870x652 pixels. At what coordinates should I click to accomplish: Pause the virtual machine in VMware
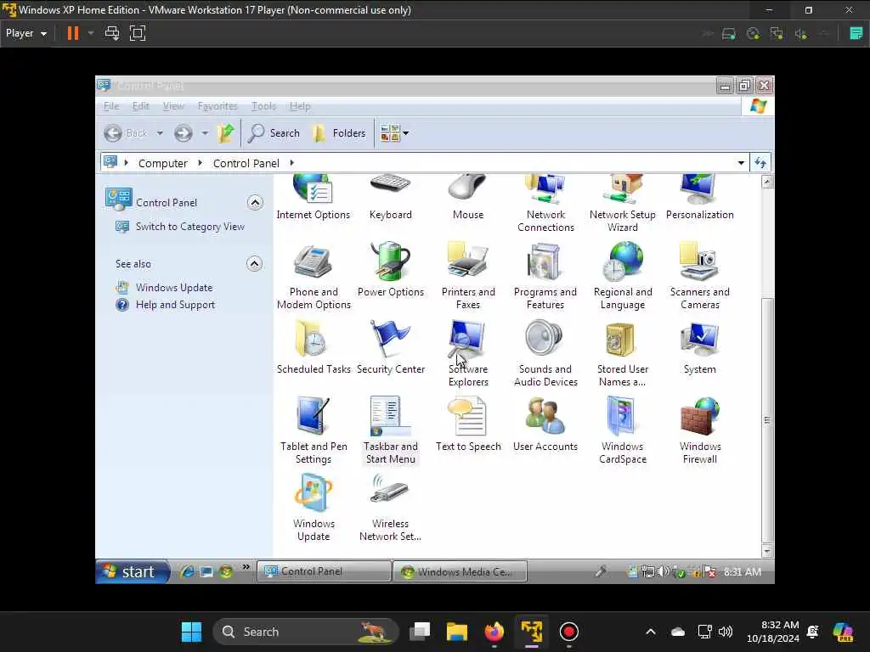coord(73,33)
